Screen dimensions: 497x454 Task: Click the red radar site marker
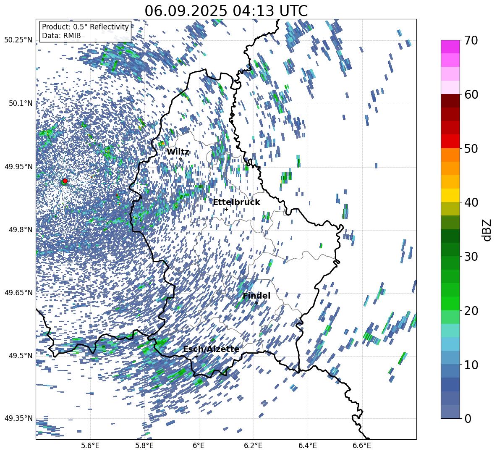tap(65, 181)
